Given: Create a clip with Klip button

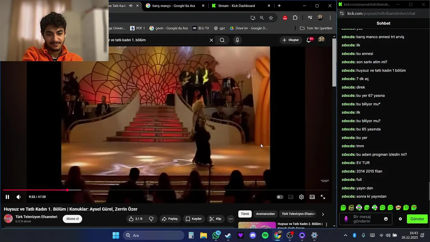Looking at the screenshot, I should (215, 219).
